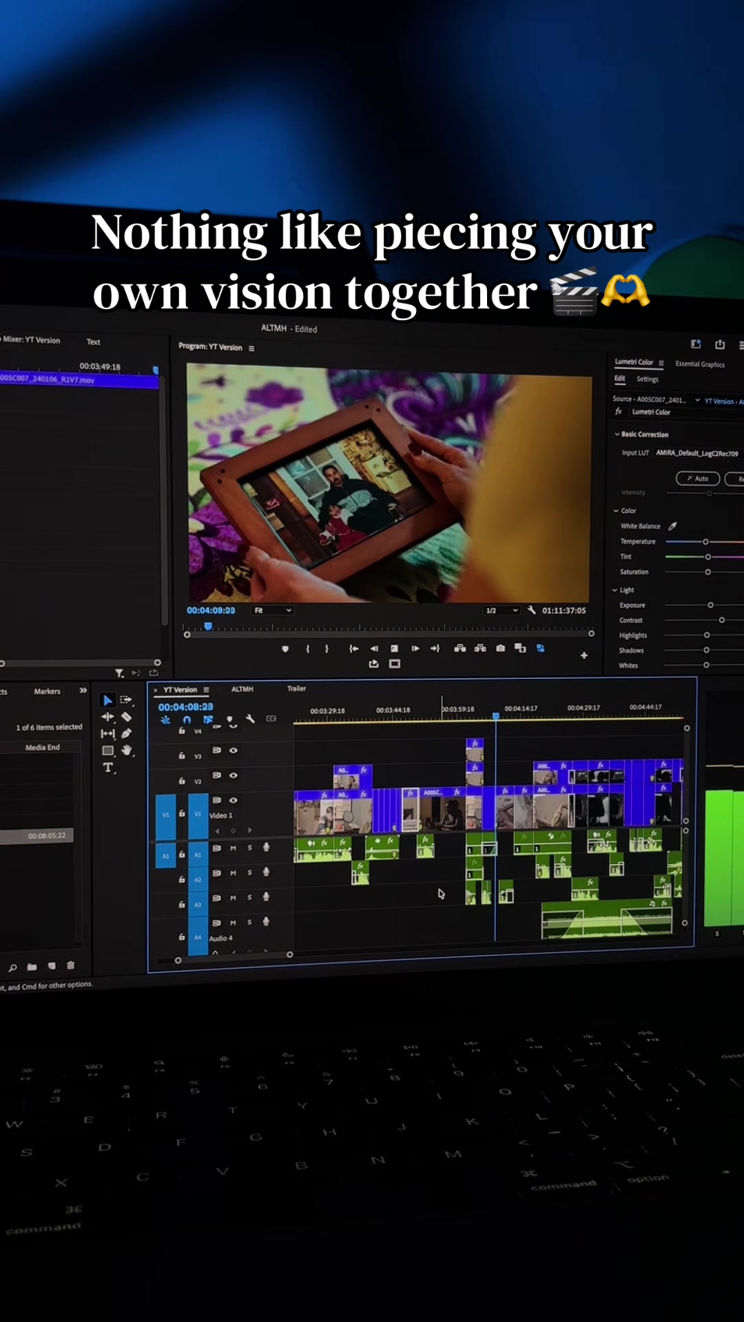The width and height of the screenshot is (744, 1322).
Task: Step forward one frame
Action: pos(415,649)
